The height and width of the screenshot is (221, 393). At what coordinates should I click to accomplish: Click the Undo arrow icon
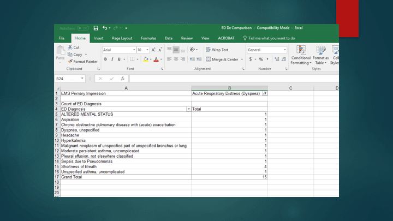tap(105, 28)
